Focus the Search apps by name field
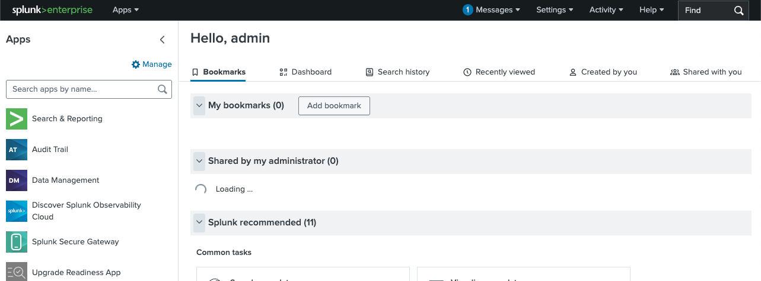This screenshot has width=761, height=281. (83, 89)
